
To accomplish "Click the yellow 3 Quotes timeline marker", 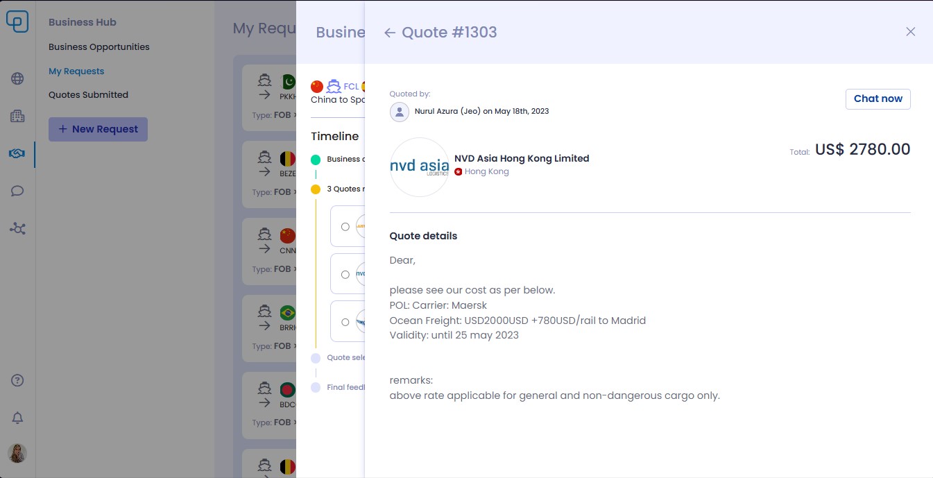I will pyautogui.click(x=316, y=189).
